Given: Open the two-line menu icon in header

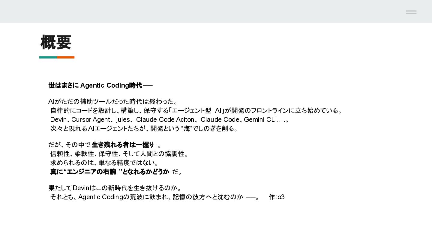Looking at the screenshot, I should coord(411,12).
